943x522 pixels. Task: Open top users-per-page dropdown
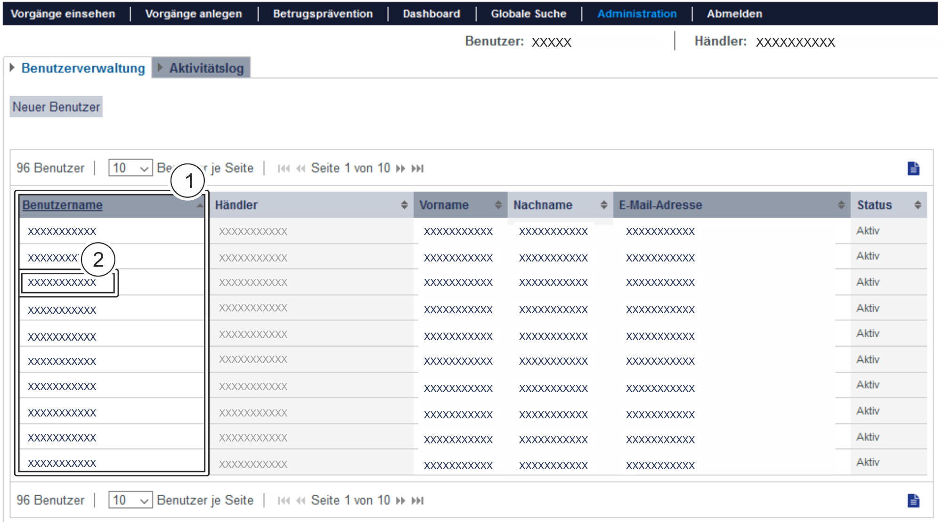pyautogui.click(x=130, y=168)
